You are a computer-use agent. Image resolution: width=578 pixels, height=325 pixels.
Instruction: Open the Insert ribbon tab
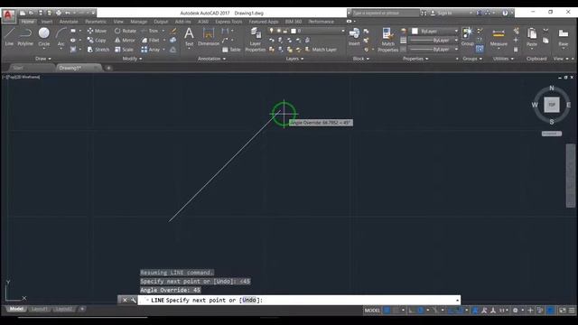(x=46, y=22)
